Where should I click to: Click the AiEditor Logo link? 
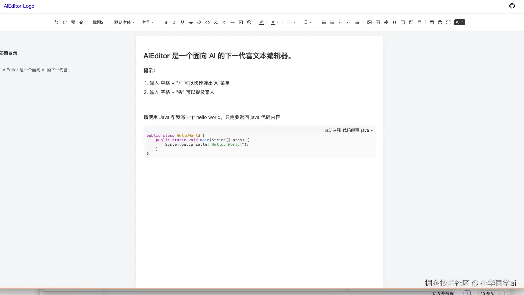19,6
